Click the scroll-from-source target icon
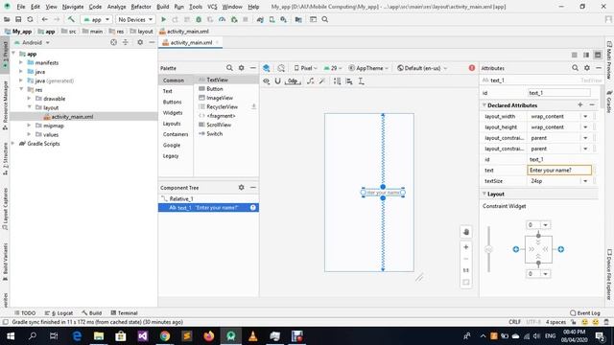This screenshot has height=345, width=614. point(113,42)
